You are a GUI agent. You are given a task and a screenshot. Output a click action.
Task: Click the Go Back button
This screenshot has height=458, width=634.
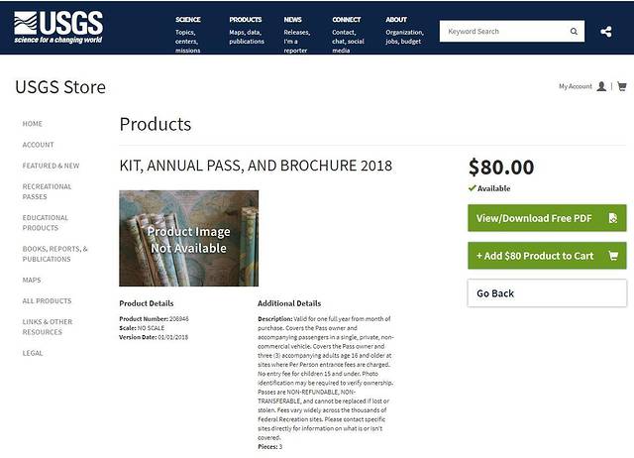547,293
